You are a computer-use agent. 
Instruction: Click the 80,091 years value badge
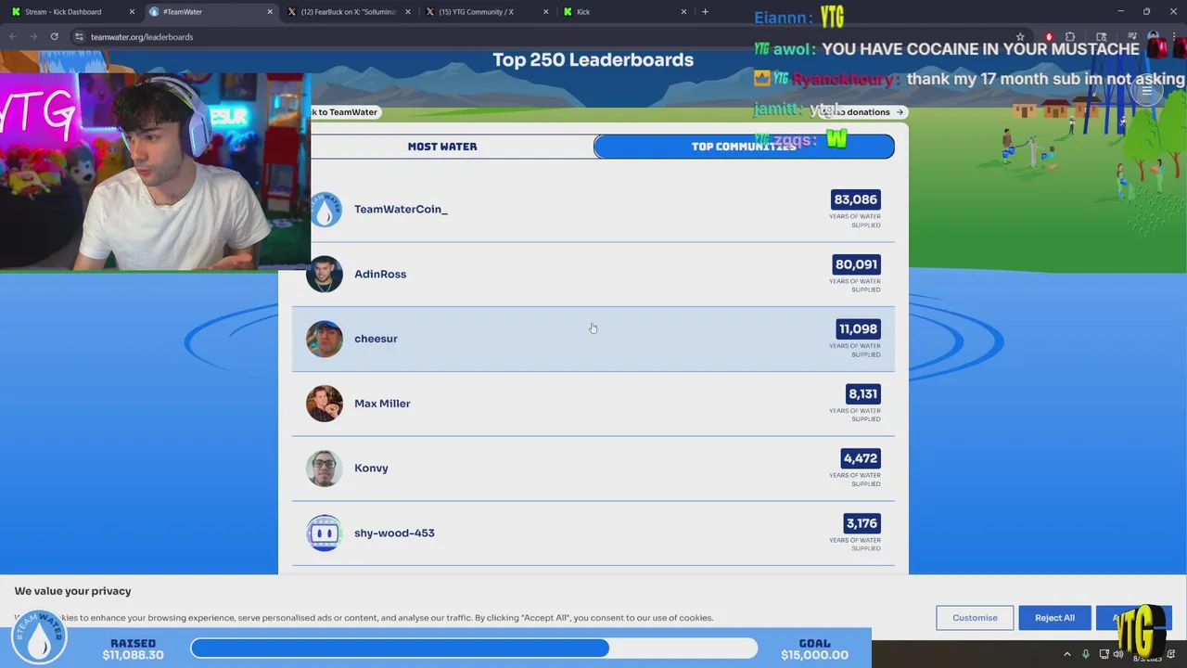click(x=855, y=264)
